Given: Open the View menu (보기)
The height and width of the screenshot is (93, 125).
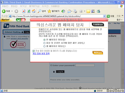Looking at the screenshot, I should [x=23, y=6].
